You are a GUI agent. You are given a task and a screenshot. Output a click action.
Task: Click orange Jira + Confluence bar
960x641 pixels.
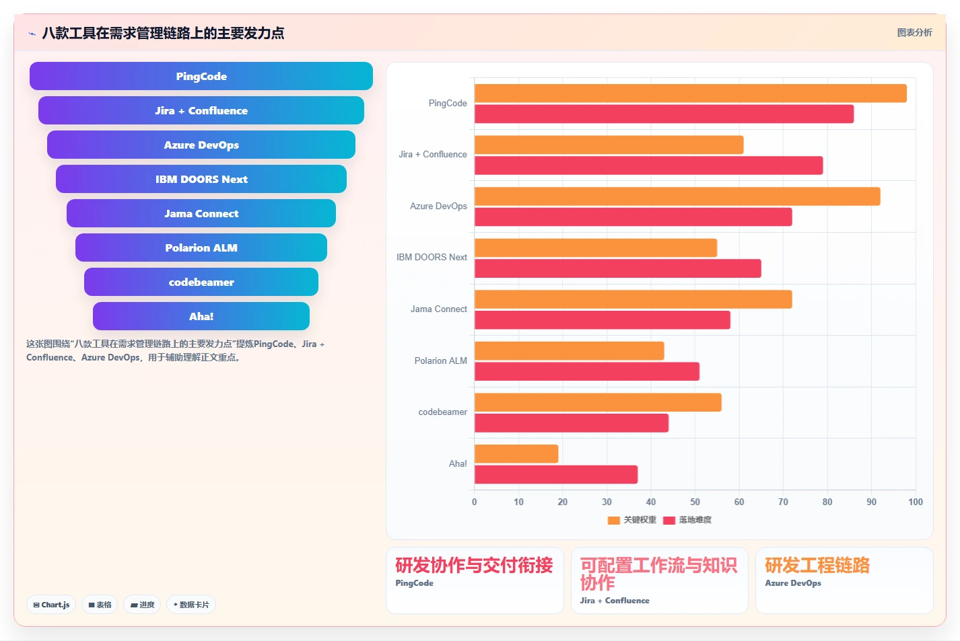pos(609,145)
